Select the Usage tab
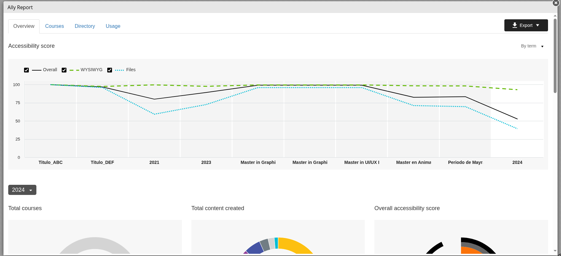The height and width of the screenshot is (256, 561). 113,26
